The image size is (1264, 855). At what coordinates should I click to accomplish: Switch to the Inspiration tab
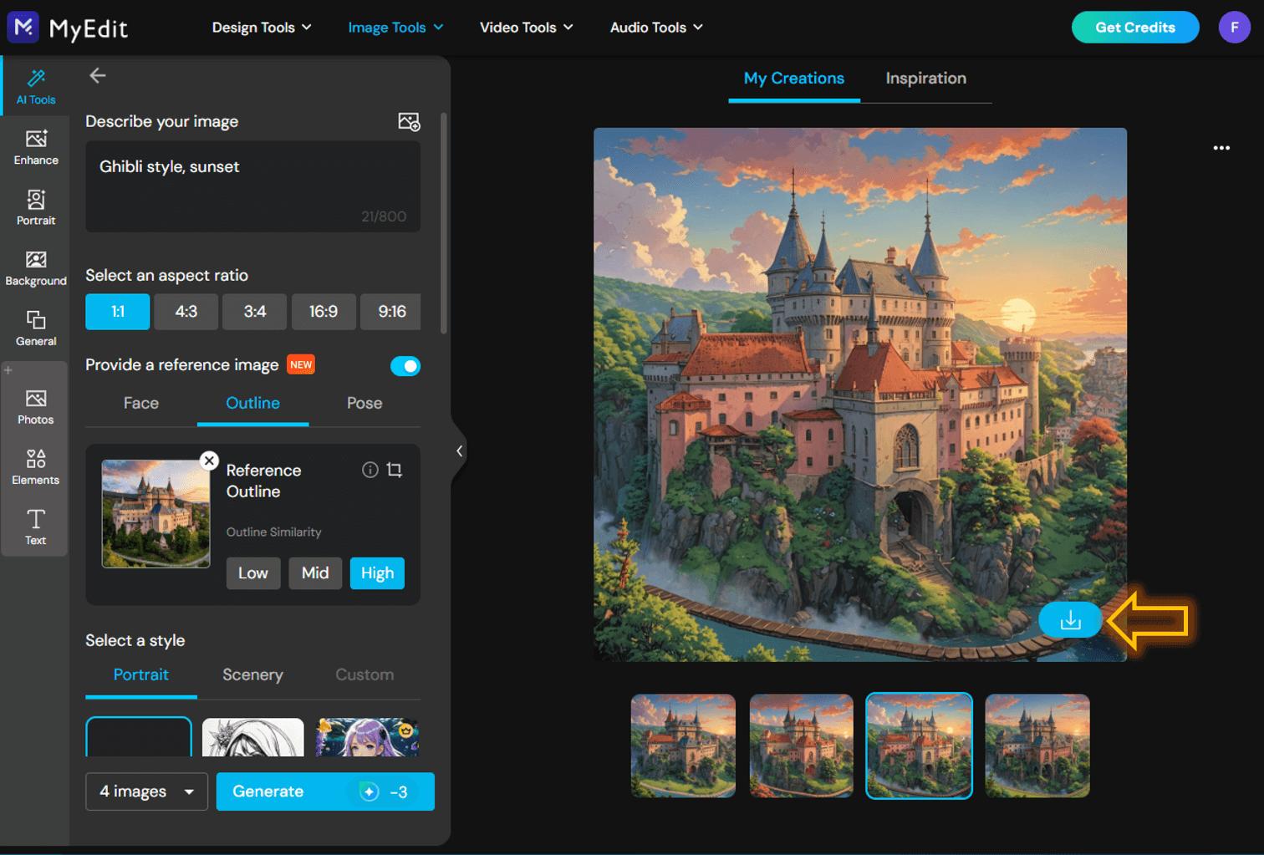coord(925,78)
